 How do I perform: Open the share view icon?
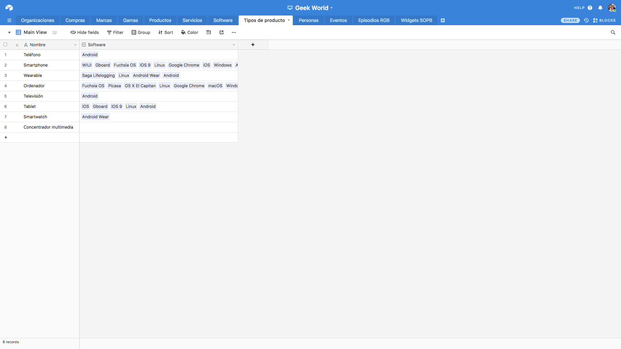[x=222, y=32]
